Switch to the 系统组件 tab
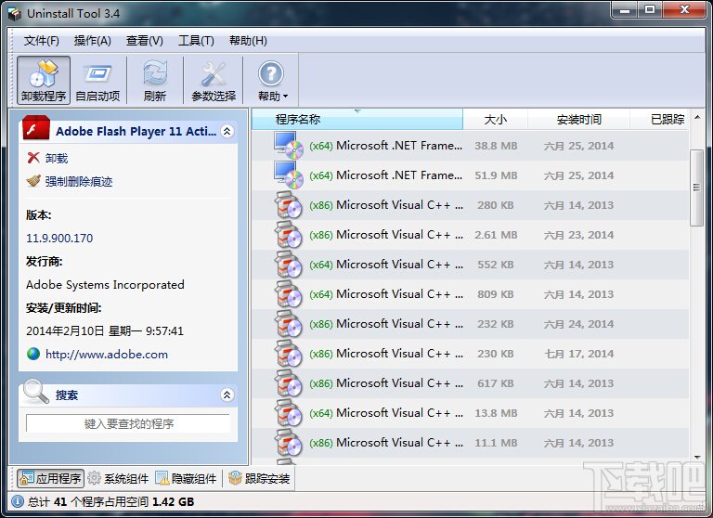Screen dimensions: 713x518 tap(118, 478)
